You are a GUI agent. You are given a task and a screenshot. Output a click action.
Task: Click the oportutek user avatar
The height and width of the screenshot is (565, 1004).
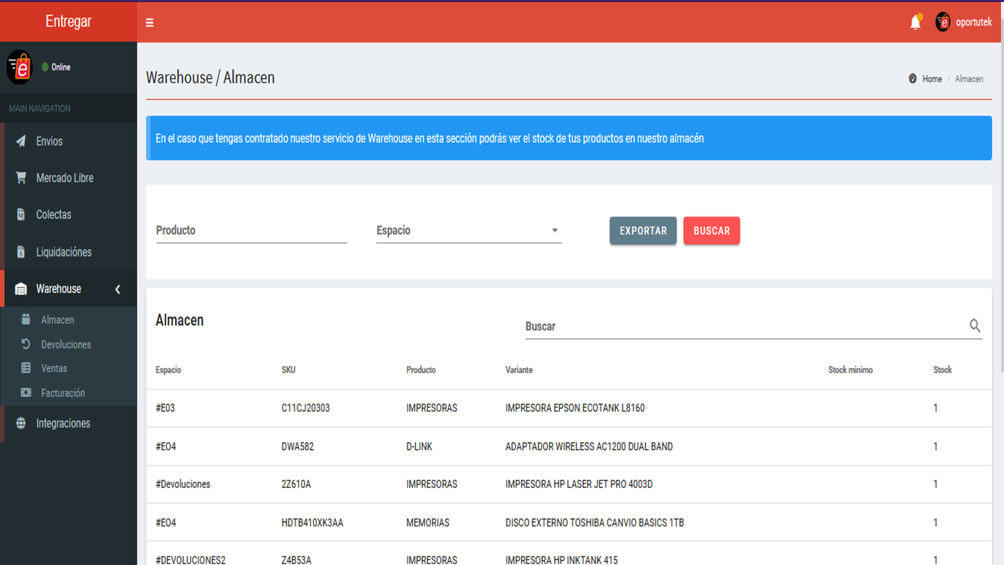[943, 22]
